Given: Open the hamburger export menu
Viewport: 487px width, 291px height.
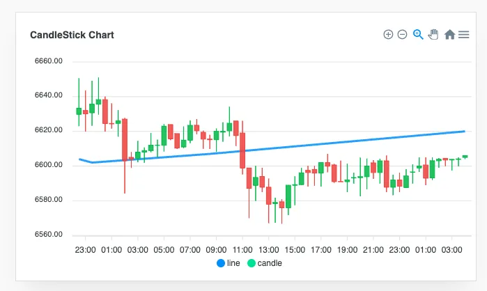Looking at the screenshot, I should pyautogui.click(x=464, y=34).
